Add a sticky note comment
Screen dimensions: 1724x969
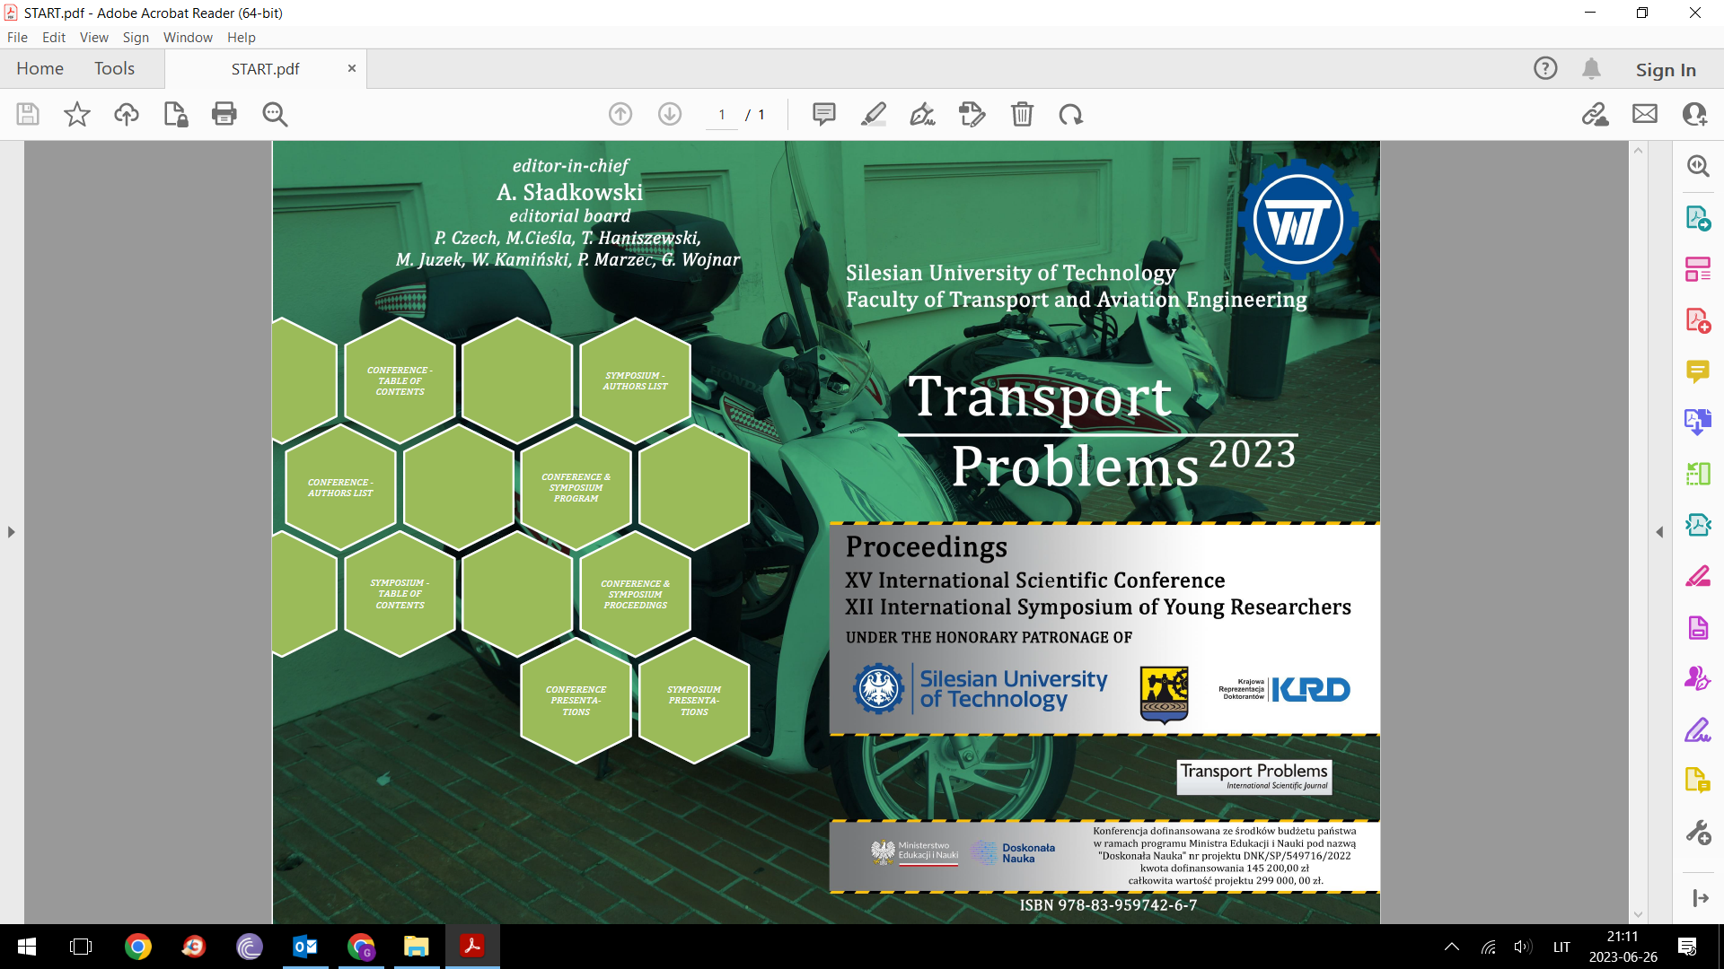(x=824, y=114)
